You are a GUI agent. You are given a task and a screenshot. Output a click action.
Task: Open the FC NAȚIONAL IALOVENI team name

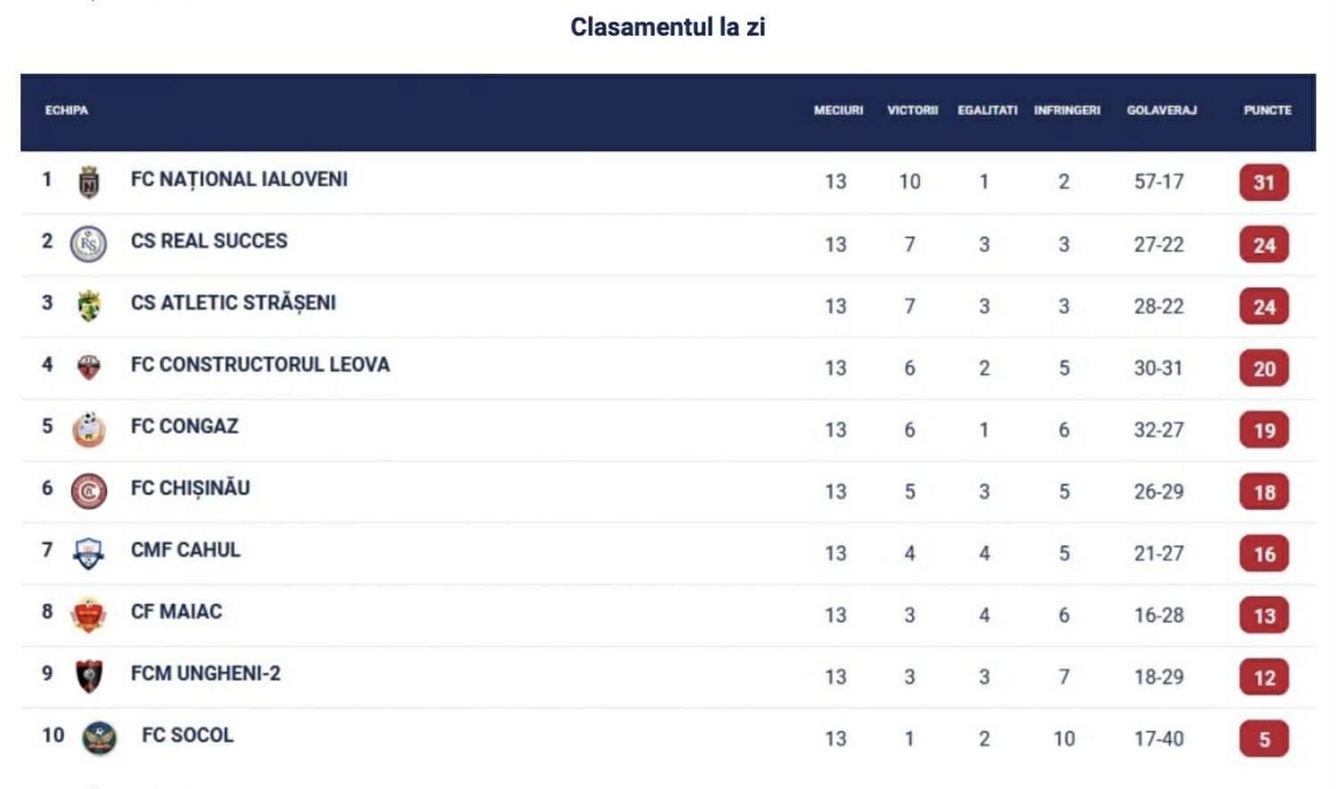coord(239,179)
